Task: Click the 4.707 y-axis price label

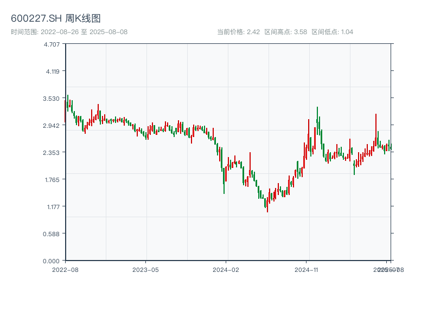Action: pos(52,44)
